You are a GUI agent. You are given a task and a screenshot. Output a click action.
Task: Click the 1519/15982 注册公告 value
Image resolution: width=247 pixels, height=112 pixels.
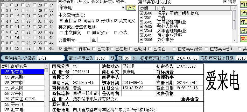coord(133,88)
